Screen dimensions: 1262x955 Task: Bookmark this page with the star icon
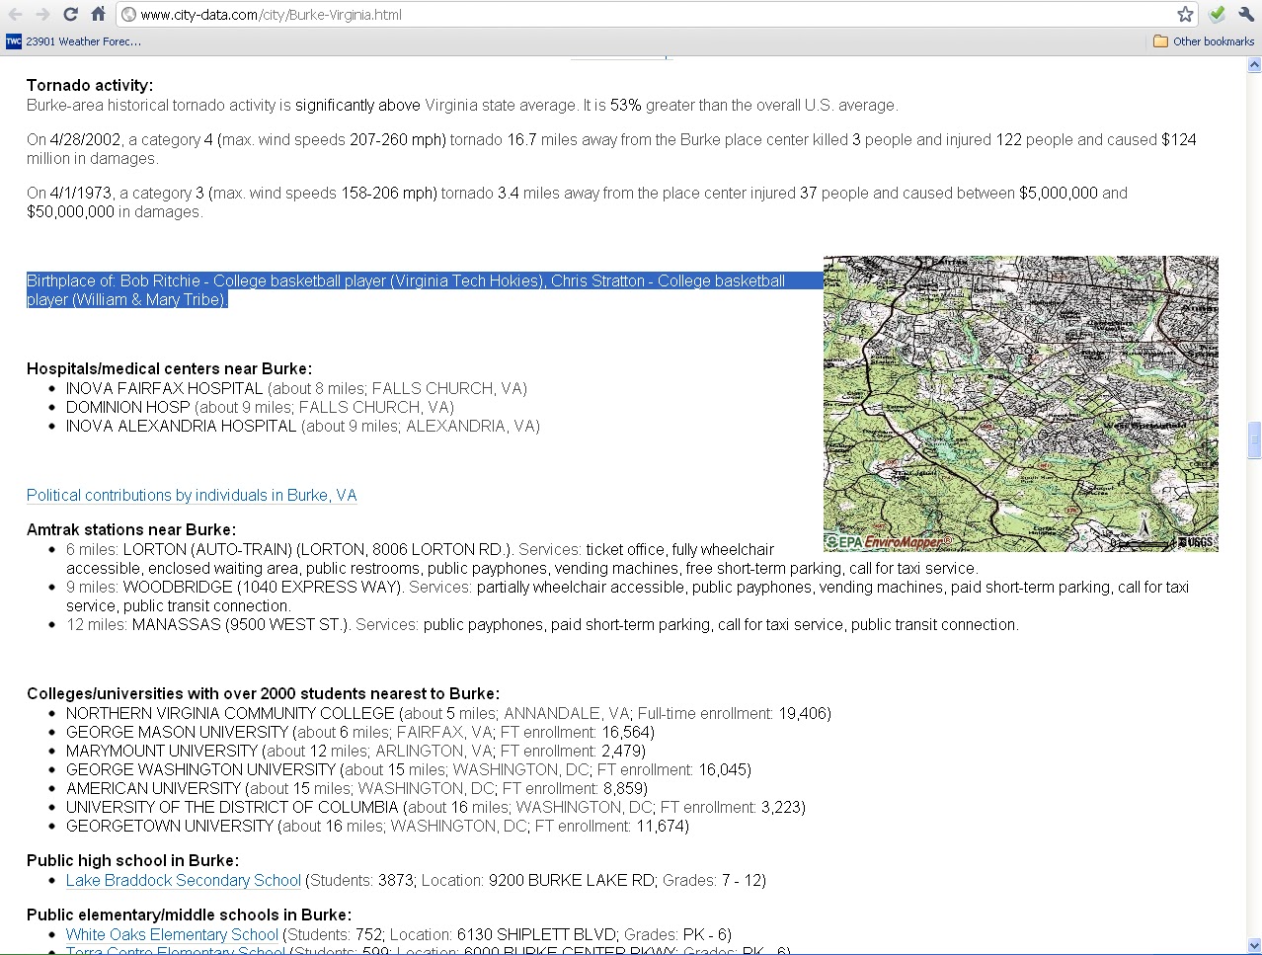(x=1185, y=14)
